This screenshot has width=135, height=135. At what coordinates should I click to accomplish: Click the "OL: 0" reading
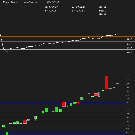102,14
